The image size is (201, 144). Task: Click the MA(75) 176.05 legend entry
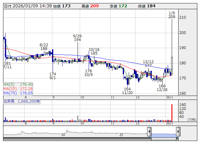pos(18,93)
